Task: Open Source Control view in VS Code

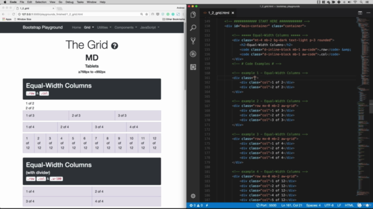Action: click(193, 41)
